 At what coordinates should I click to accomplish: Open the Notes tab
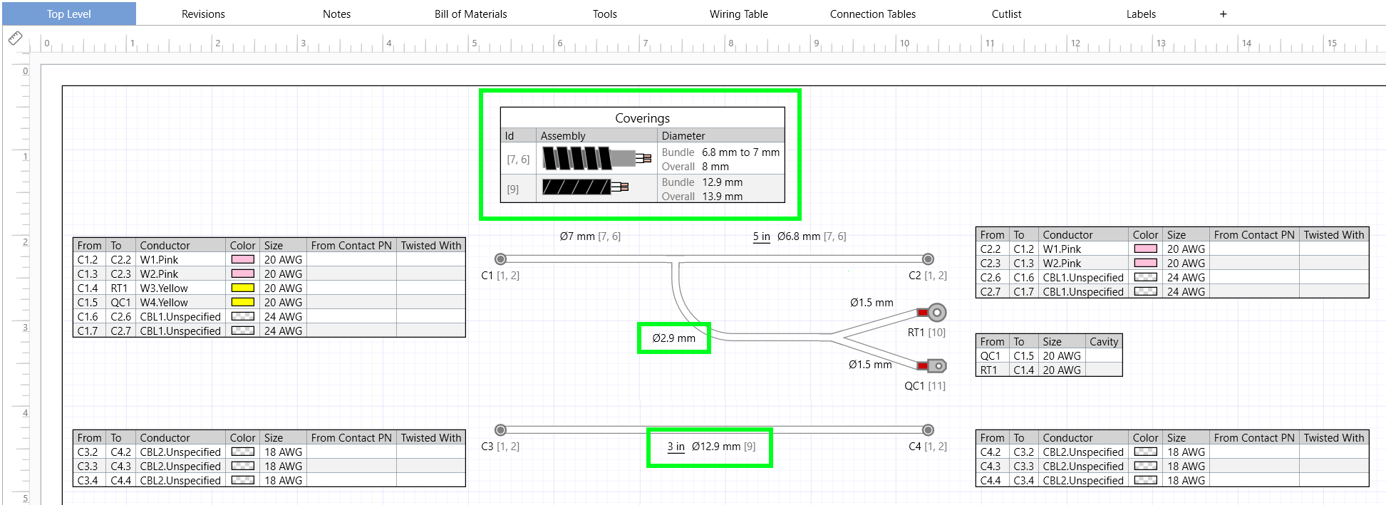pos(337,14)
